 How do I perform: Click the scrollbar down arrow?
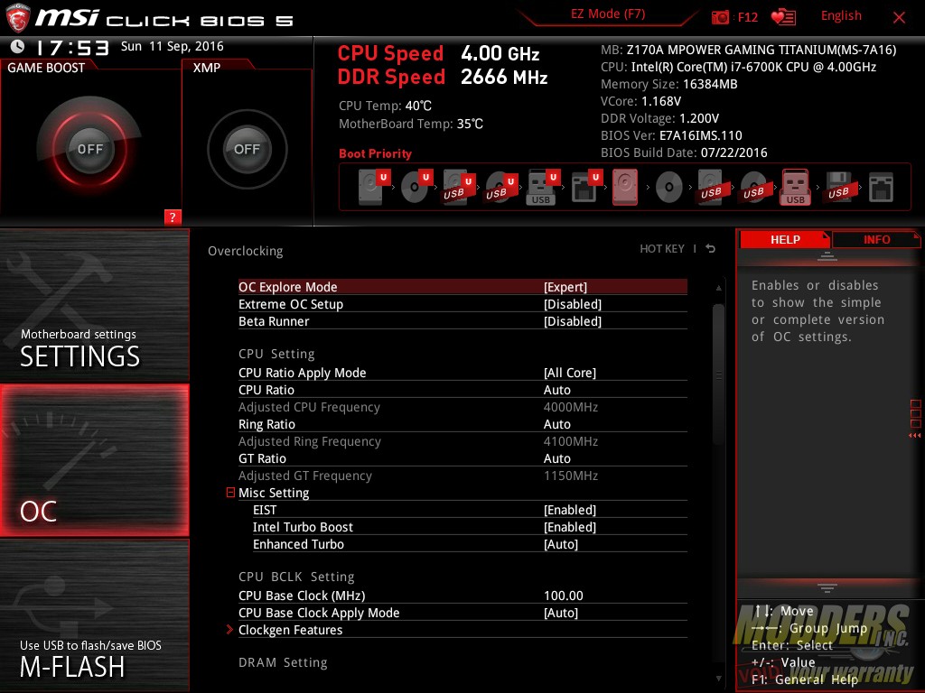coord(718,679)
